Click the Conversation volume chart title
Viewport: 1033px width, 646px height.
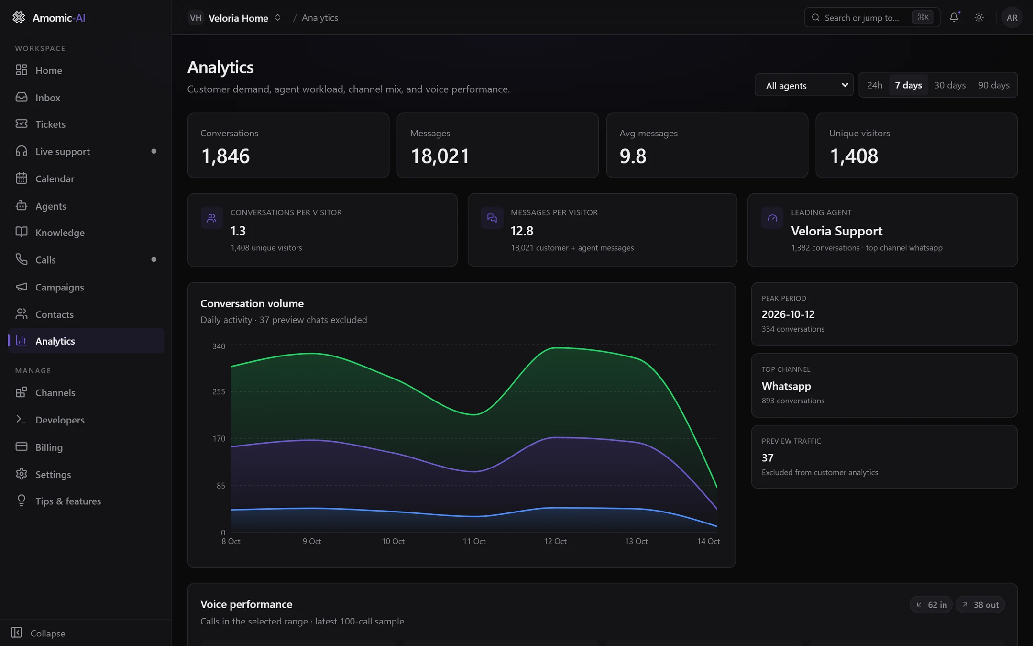point(252,303)
